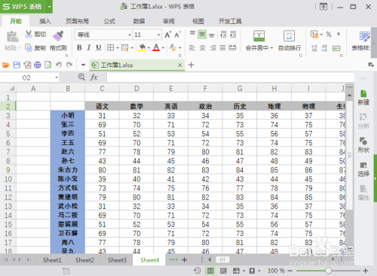Click the decrease indent icon
Viewport: 377px width, 276px height.
[223, 35]
